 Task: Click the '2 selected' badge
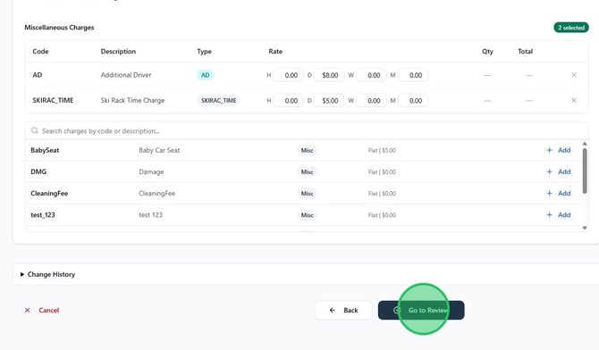point(571,28)
